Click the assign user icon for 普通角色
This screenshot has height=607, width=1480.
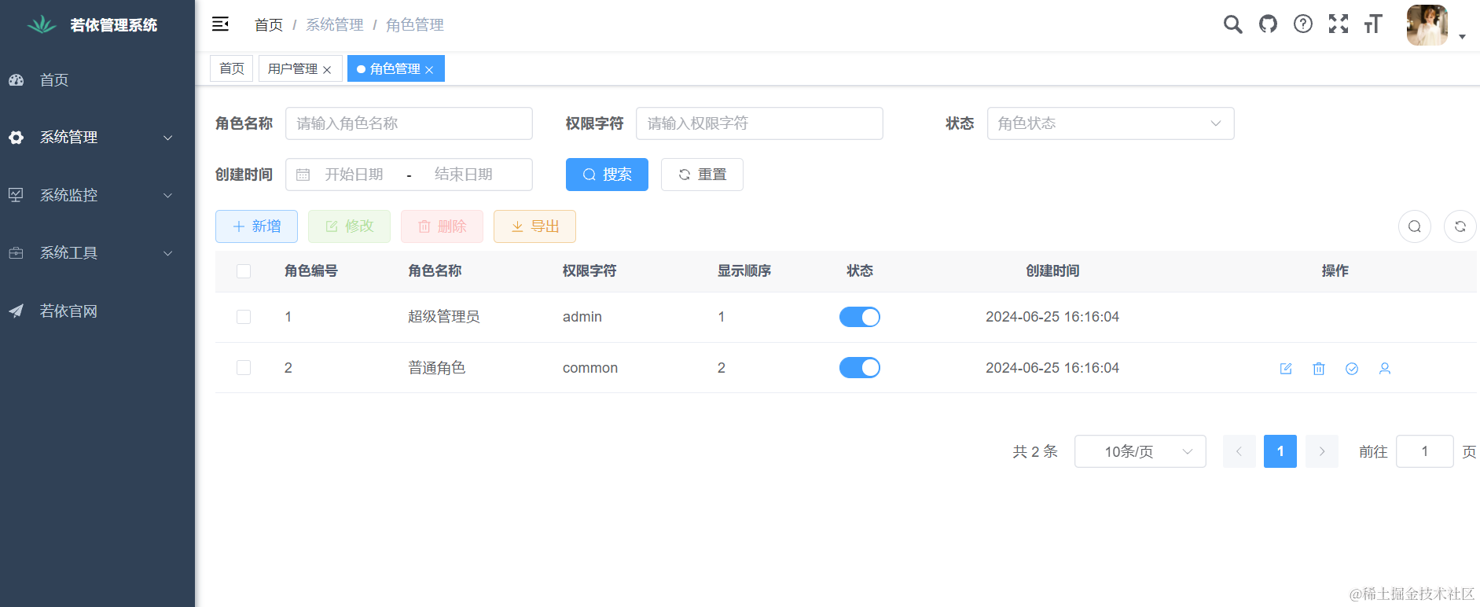click(1385, 369)
